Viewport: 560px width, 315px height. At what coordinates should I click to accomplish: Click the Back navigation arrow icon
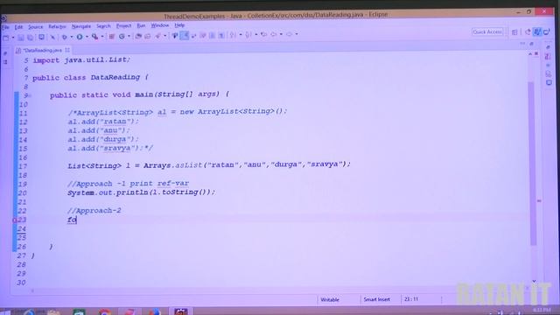click(274, 34)
